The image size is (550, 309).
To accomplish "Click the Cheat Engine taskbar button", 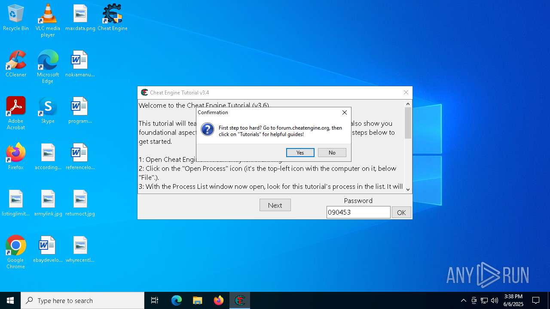I will [240, 300].
